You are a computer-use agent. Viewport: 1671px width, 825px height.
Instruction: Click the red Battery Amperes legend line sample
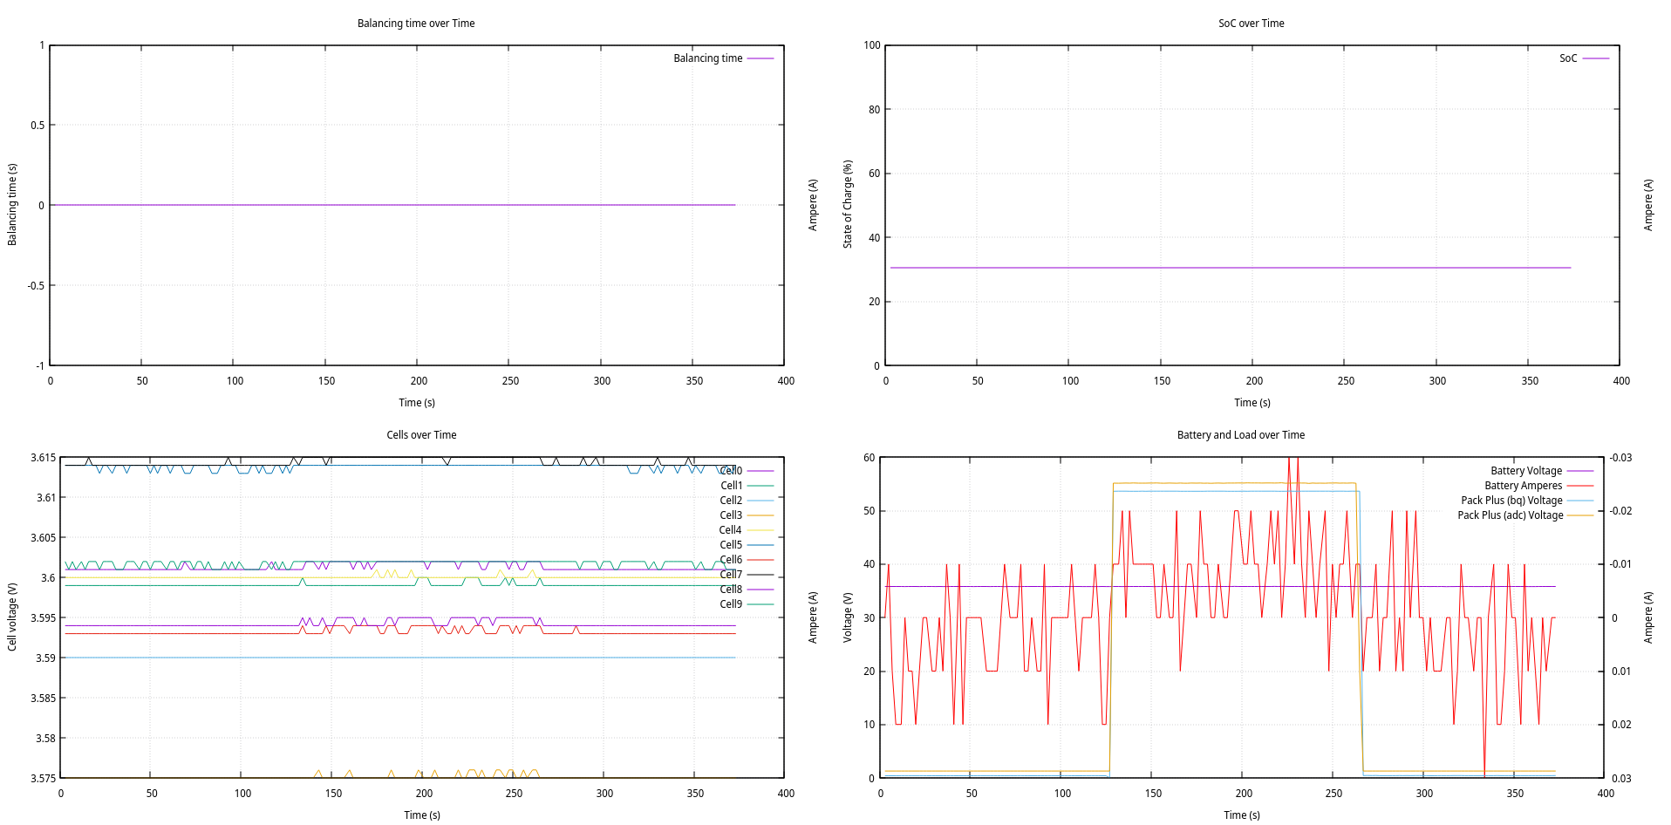click(x=1579, y=486)
